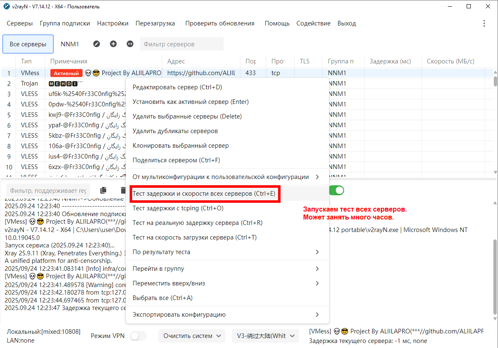Click the v2rayN logo in title bar

pyautogui.click(x=6, y=6)
